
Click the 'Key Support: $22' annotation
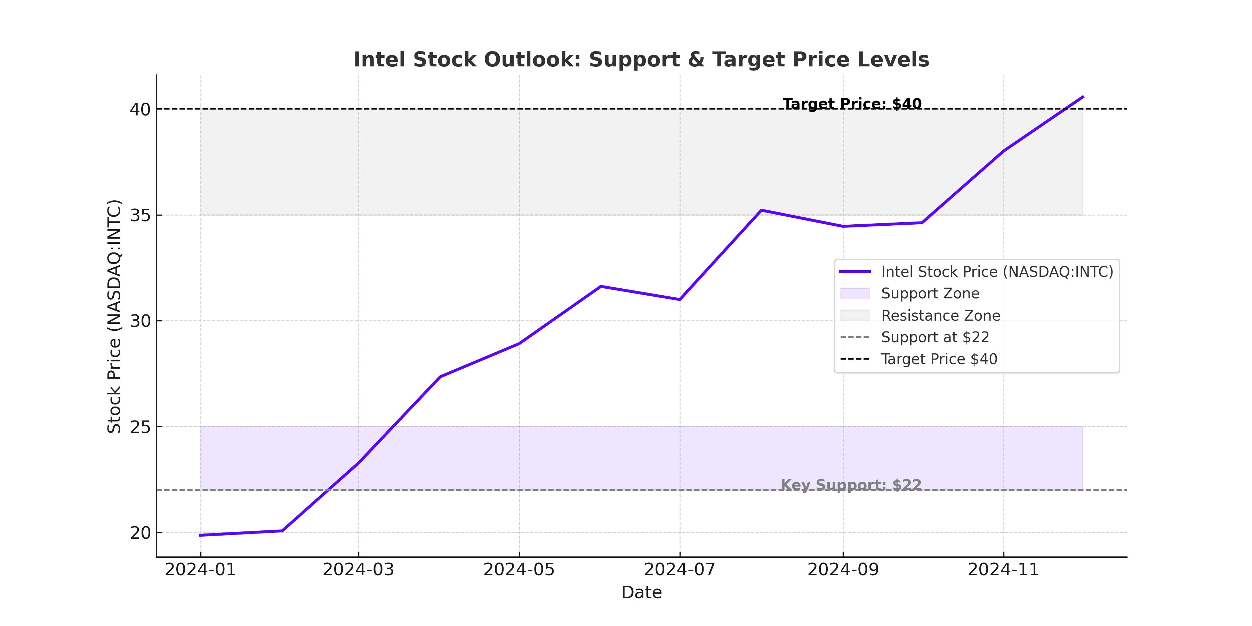pos(851,485)
